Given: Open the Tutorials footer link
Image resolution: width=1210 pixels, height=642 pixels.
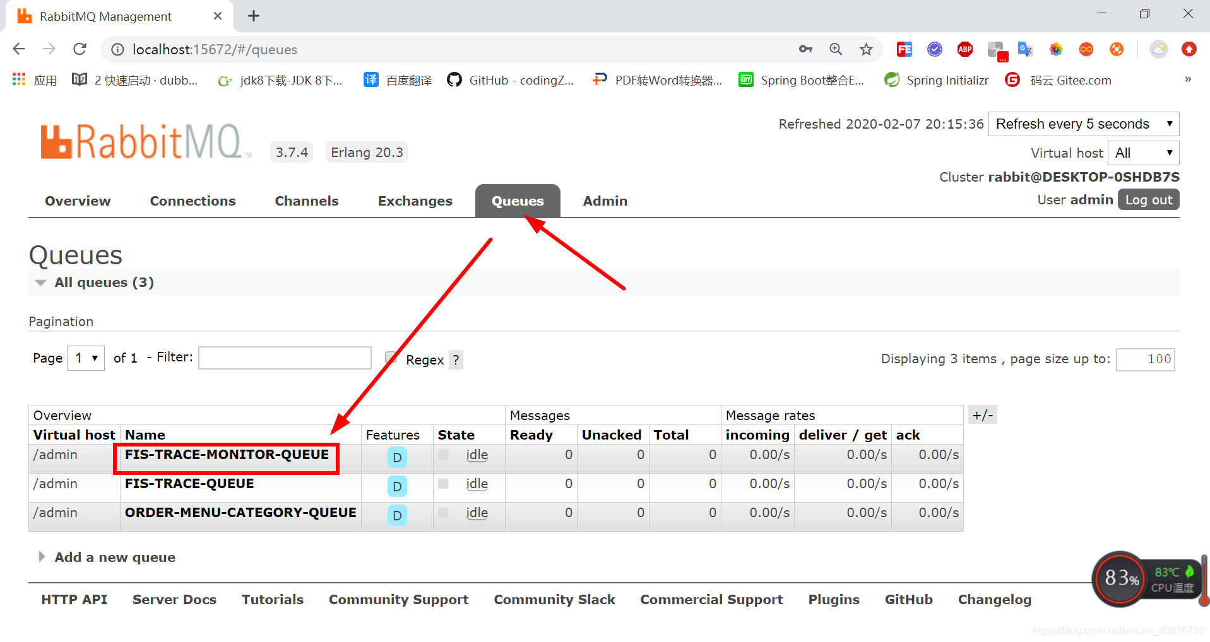Looking at the screenshot, I should click(273, 600).
